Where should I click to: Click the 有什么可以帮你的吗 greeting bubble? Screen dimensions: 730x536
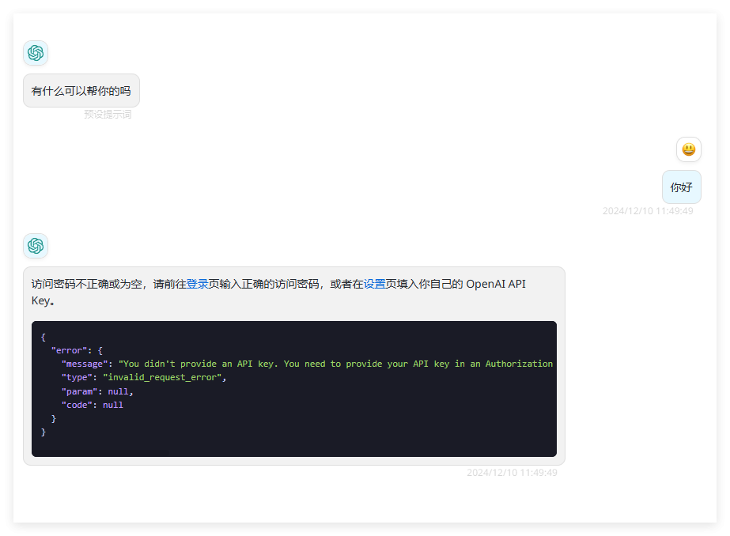pos(81,91)
